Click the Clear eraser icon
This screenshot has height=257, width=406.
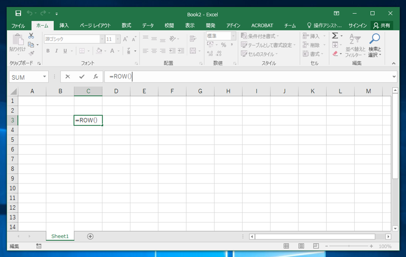click(335, 54)
